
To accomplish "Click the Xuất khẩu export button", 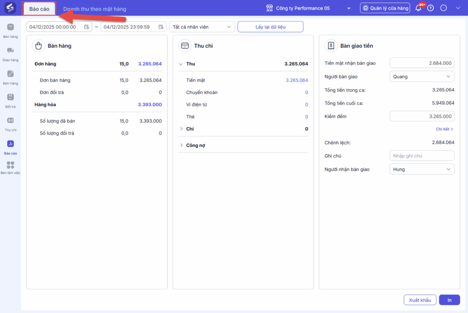I will point(420,300).
